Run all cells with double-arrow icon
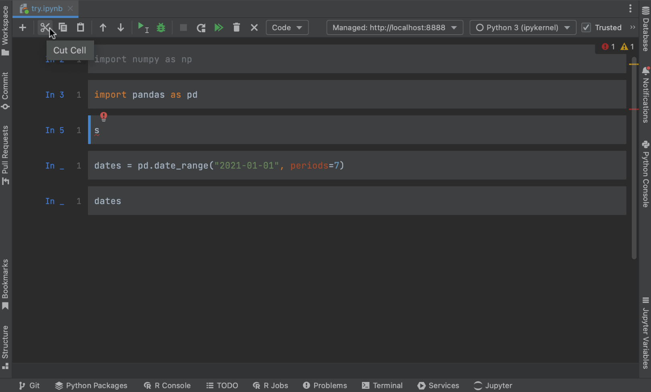The width and height of the screenshot is (651, 392). 219,28
